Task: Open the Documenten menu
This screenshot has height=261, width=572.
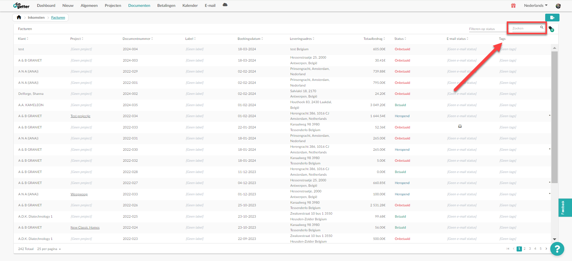Action: 139,6
